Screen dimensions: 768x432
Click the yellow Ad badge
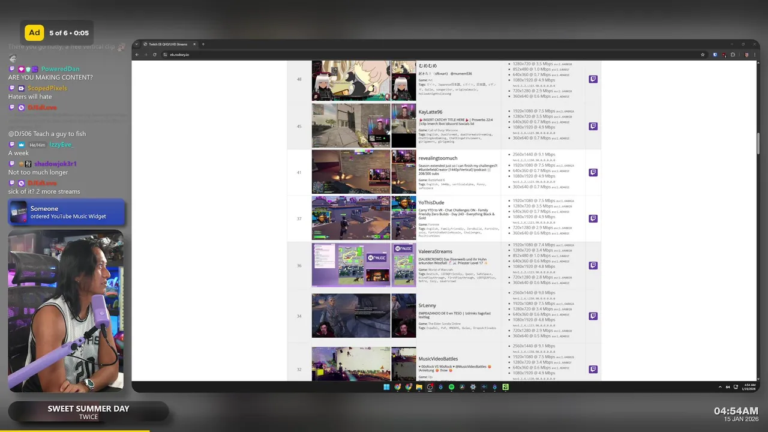[x=34, y=32]
